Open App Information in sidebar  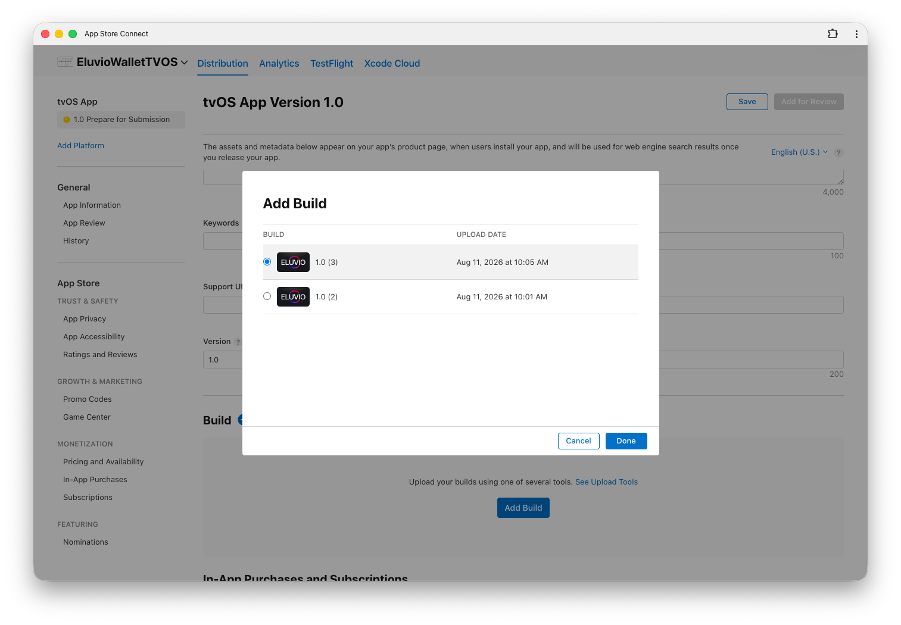(x=92, y=205)
